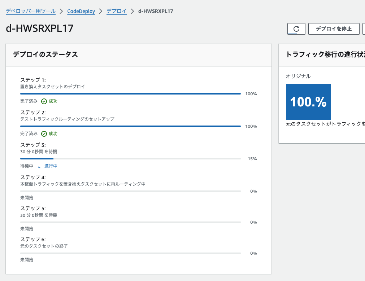Click 置き換えタスクセットのデプロイ description
The image size is (365, 281).
(x=53, y=87)
